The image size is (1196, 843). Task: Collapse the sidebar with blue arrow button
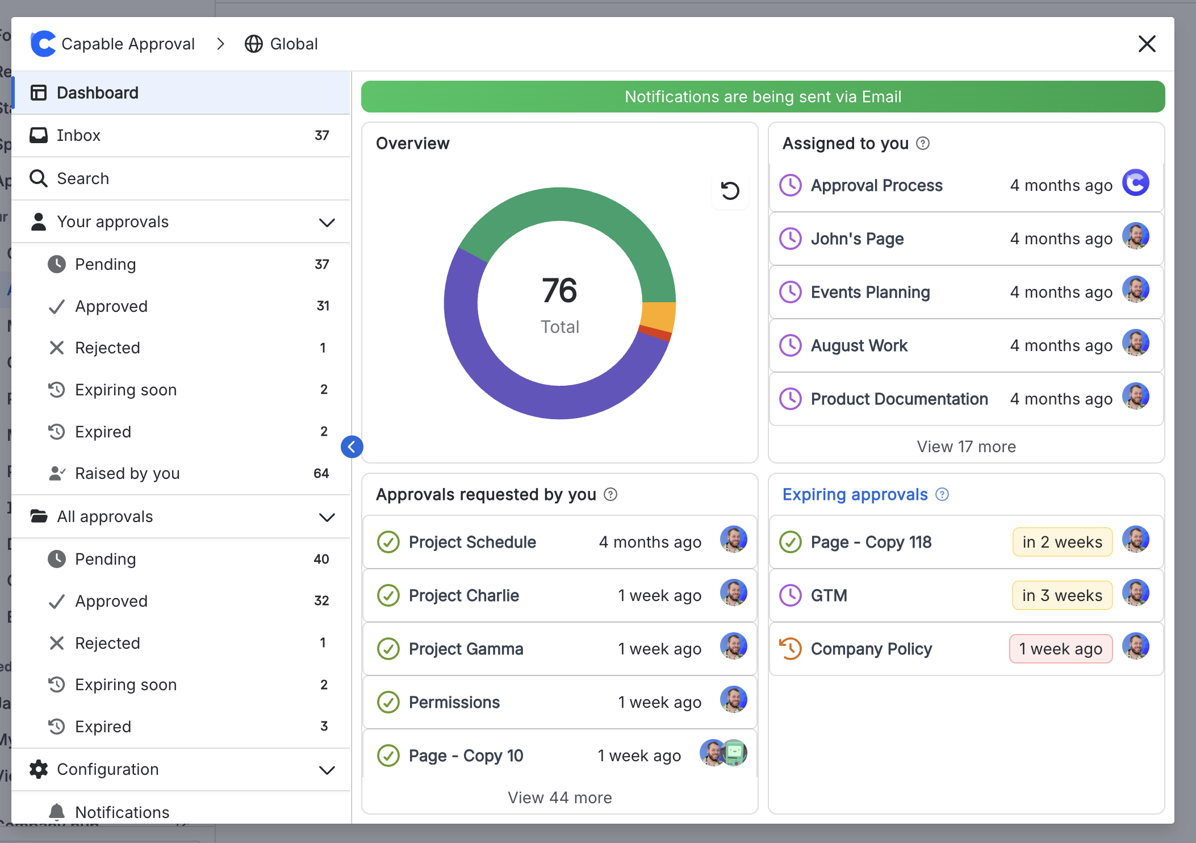(352, 447)
